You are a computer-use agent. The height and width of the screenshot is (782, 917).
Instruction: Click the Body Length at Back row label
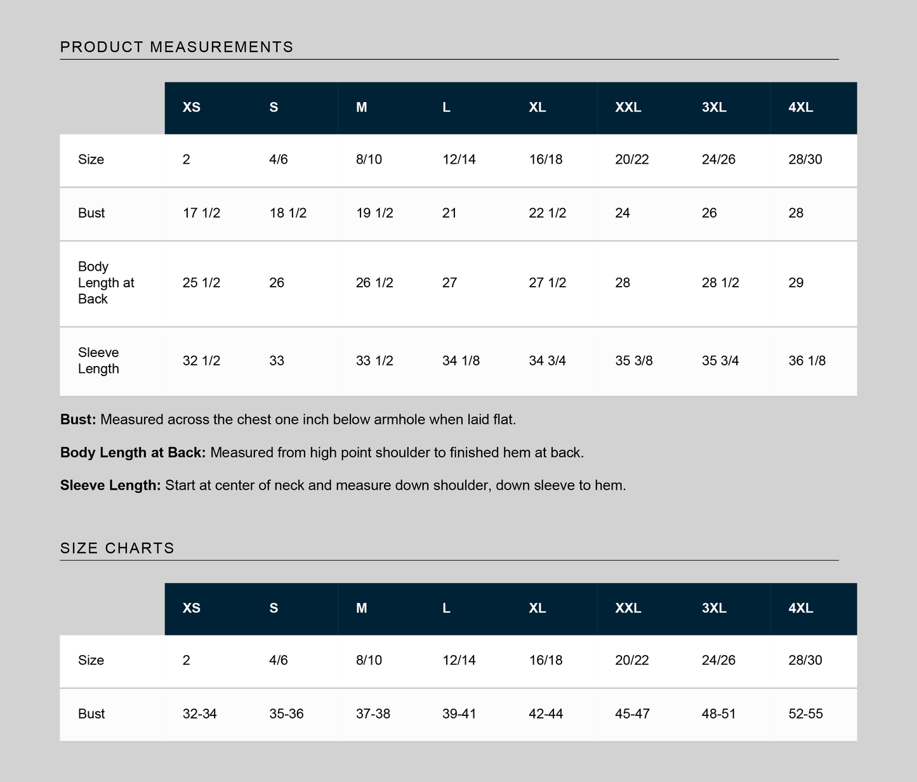[106, 283]
